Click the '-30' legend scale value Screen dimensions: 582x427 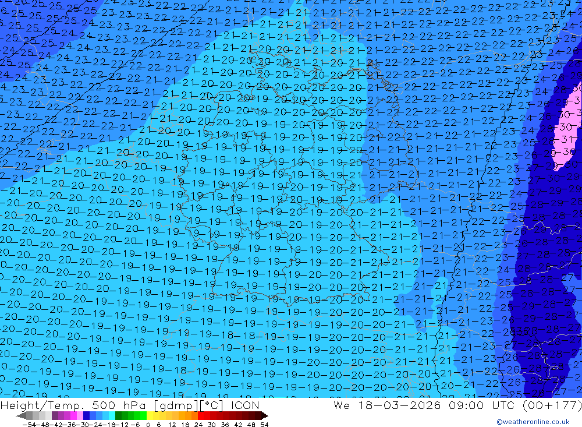(x=83, y=425)
